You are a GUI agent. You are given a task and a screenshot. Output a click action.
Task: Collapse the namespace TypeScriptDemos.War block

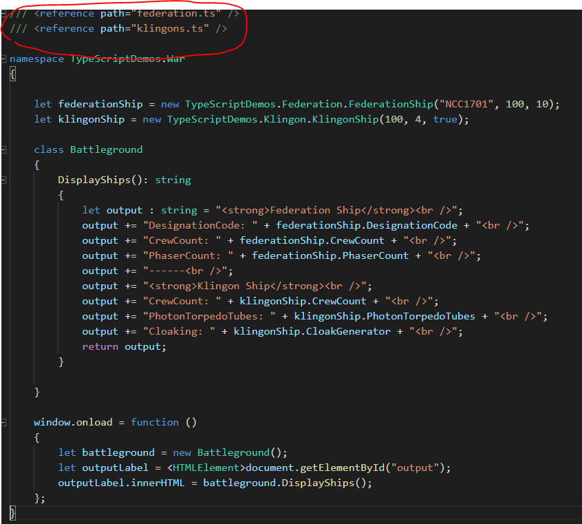tap(4, 59)
